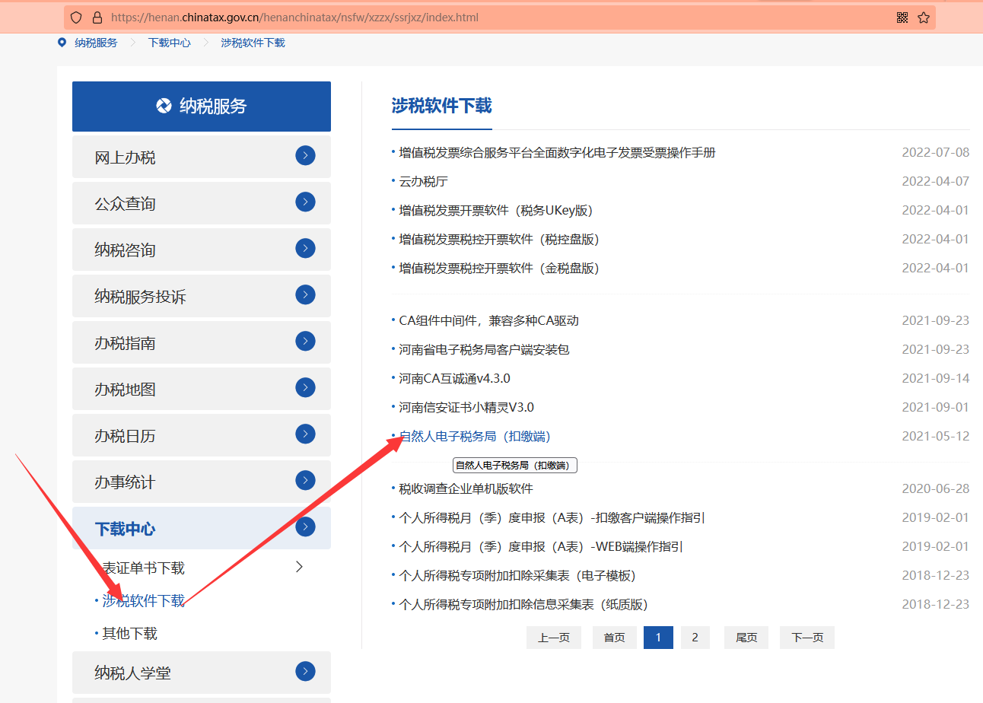Image resolution: width=983 pixels, height=703 pixels.
Task: Open CA组件中间件 download link
Action: 488,320
